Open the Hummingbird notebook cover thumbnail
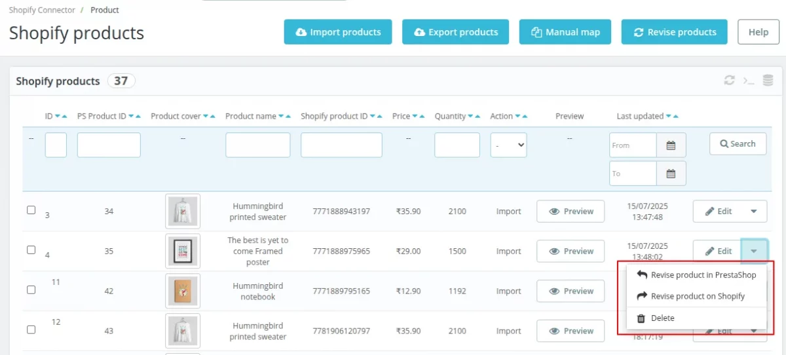This screenshot has width=786, height=355. pyautogui.click(x=183, y=291)
